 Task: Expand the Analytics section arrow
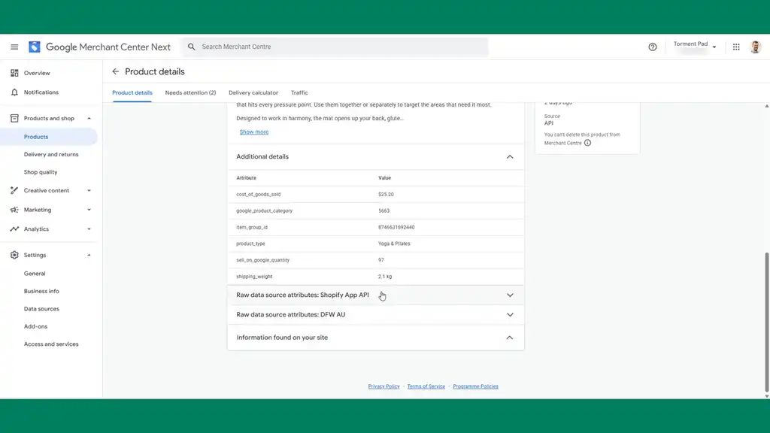pos(89,229)
